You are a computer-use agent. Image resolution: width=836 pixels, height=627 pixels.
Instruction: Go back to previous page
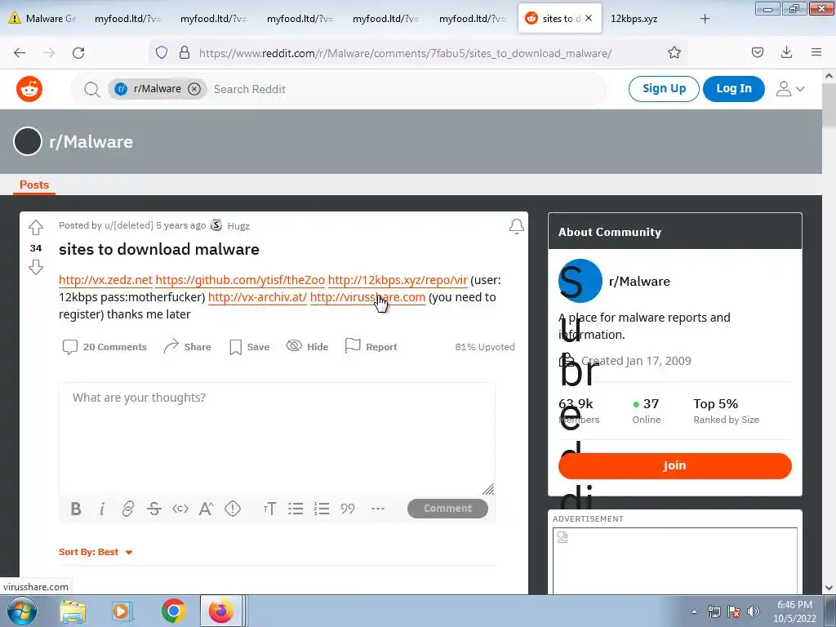tap(20, 52)
